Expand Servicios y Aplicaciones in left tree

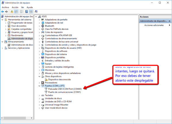click(x=2, y=48)
